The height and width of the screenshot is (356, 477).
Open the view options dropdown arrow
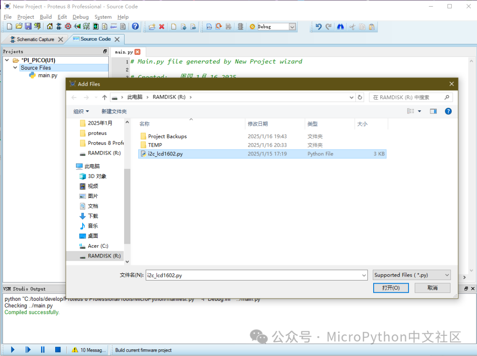click(x=420, y=111)
